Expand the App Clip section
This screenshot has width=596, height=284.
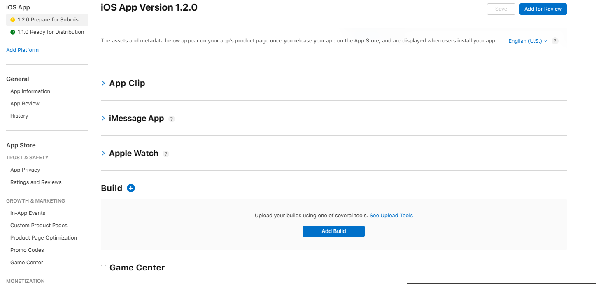103,83
